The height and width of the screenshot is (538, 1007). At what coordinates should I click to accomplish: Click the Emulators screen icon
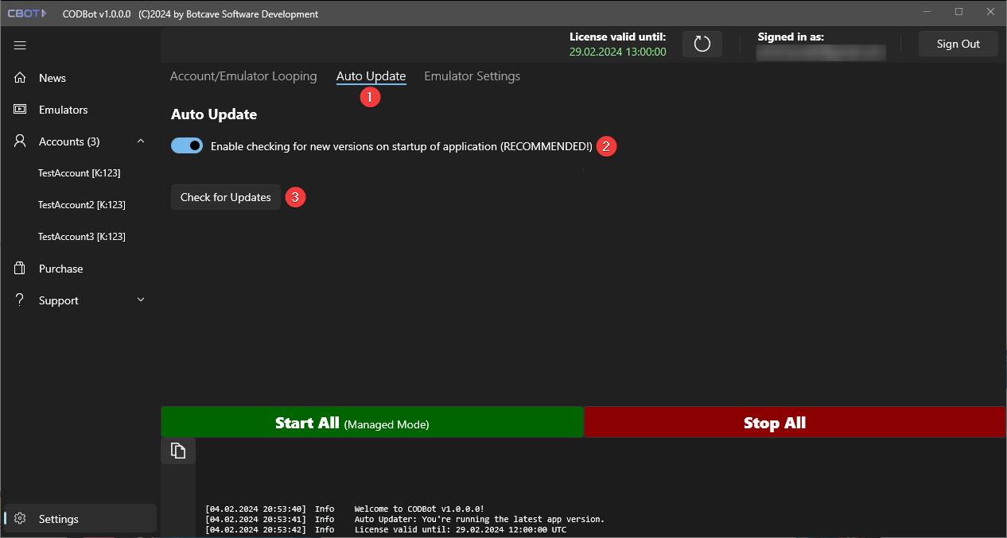coord(21,110)
